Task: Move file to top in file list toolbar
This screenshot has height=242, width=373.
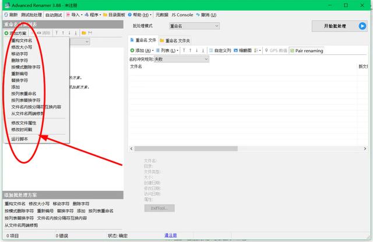Action: (x=184, y=51)
